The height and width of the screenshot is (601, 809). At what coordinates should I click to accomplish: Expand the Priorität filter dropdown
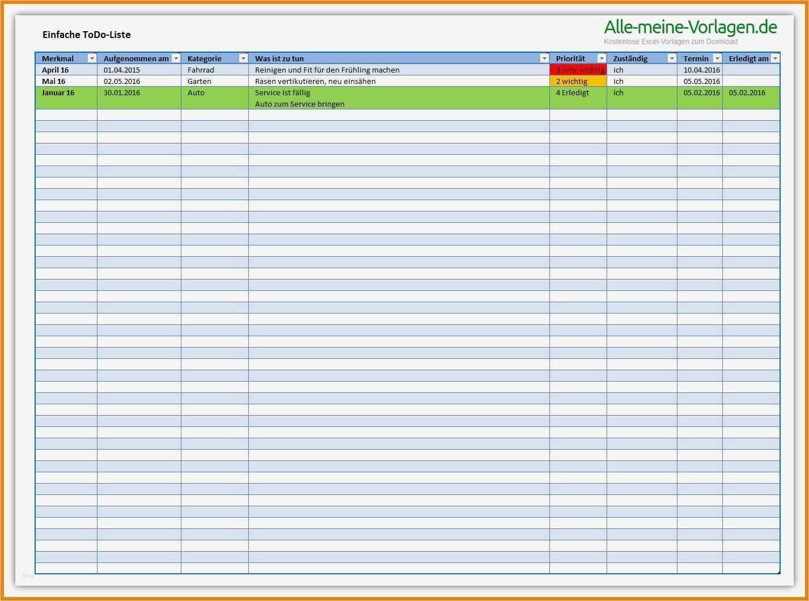tap(602, 58)
